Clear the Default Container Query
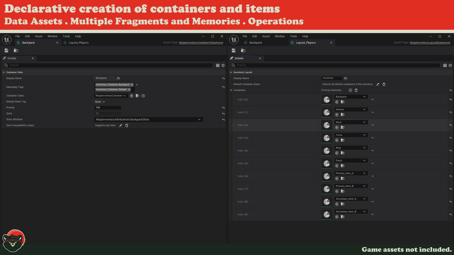This screenshot has height=255, width=454. (x=384, y=84)
